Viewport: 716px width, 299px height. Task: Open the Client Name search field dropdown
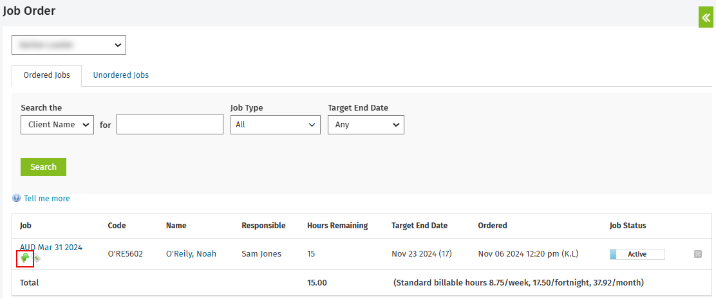click(57, 125)
